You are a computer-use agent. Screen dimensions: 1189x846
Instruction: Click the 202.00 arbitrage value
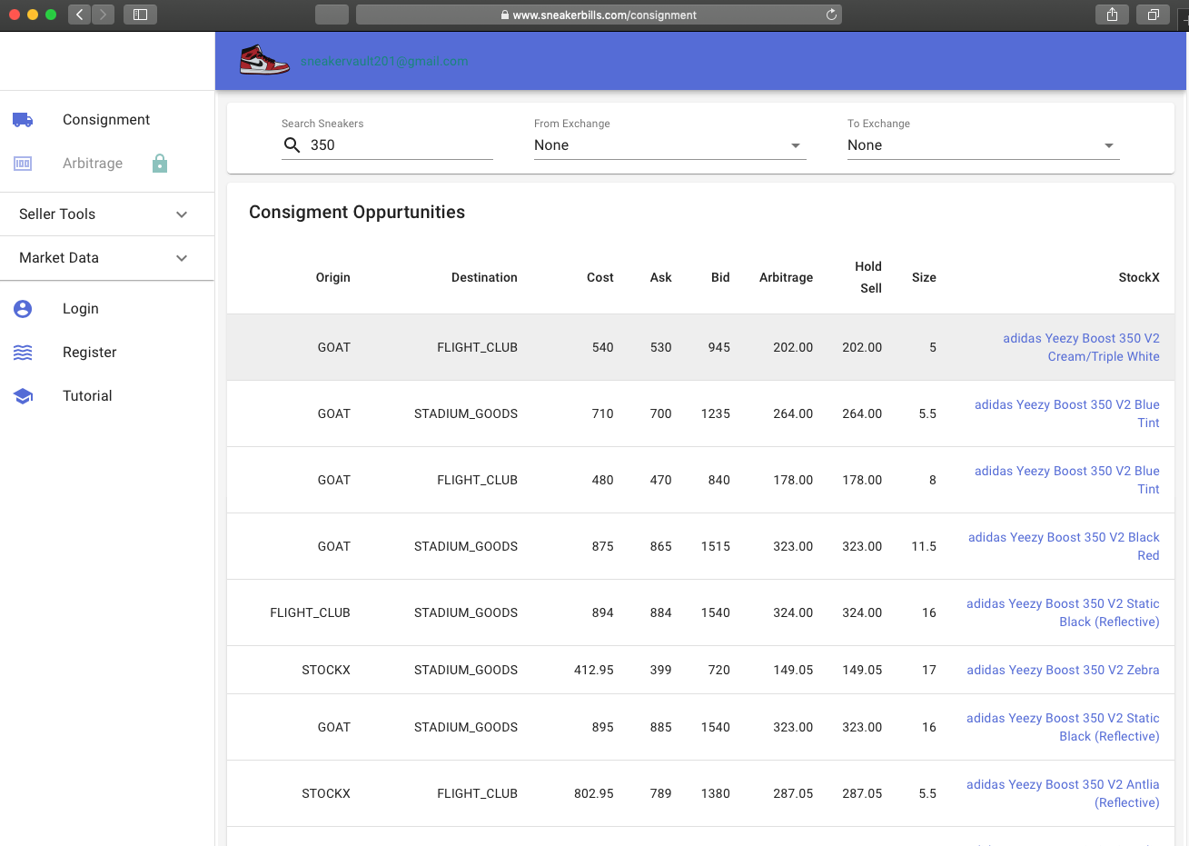point(793,347)
